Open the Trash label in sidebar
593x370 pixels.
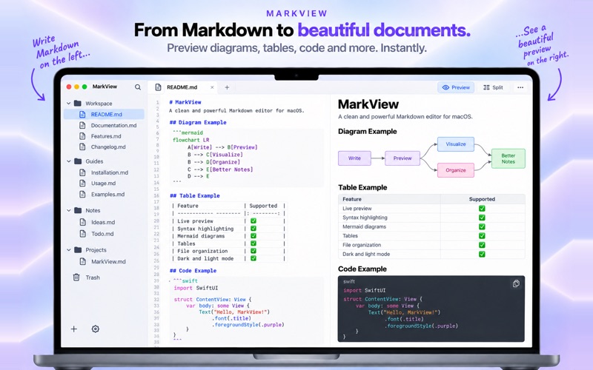tap(93, 277)
